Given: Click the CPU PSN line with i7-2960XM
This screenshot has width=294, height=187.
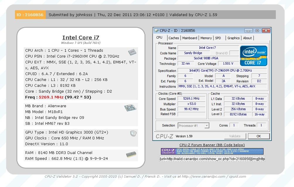Looking at the screenshot, I should point(72,56).
